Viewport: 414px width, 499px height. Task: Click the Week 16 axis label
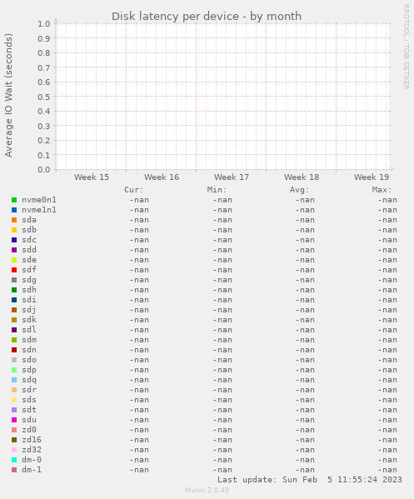click(162, 177)
